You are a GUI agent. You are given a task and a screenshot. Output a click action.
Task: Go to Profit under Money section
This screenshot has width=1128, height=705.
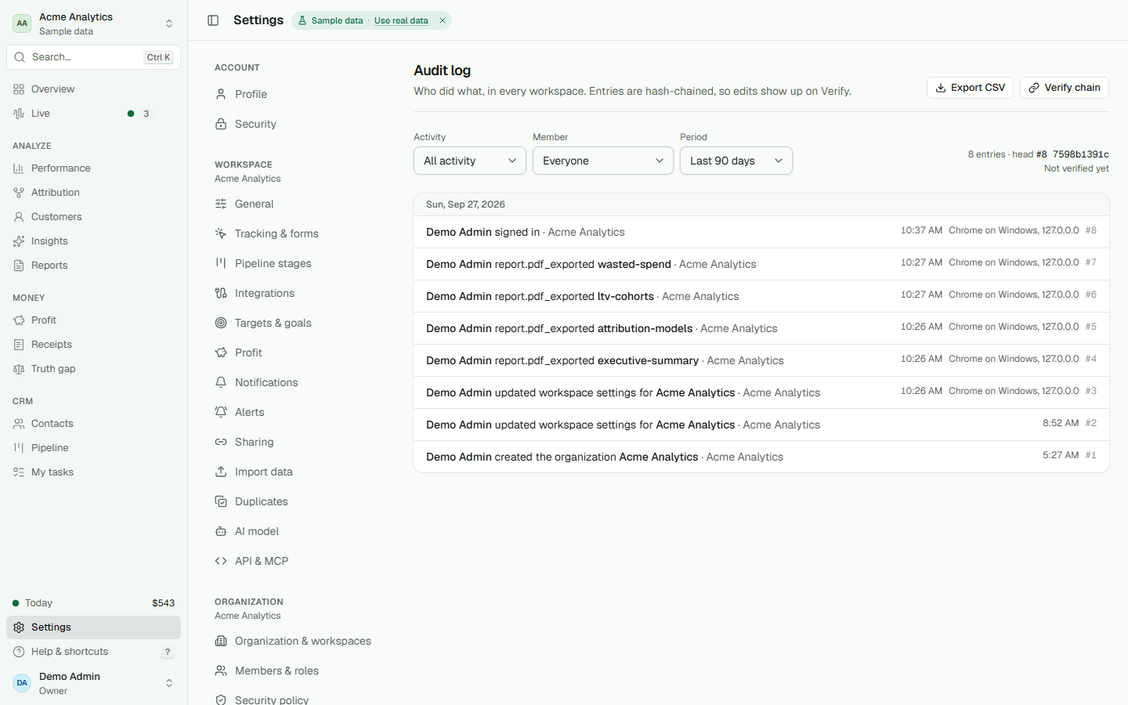pyautogui.click(x=93, y=320)
